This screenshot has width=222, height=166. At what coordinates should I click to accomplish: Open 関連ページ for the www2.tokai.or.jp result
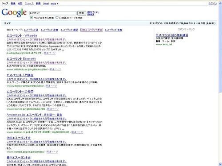coord(51,86)
